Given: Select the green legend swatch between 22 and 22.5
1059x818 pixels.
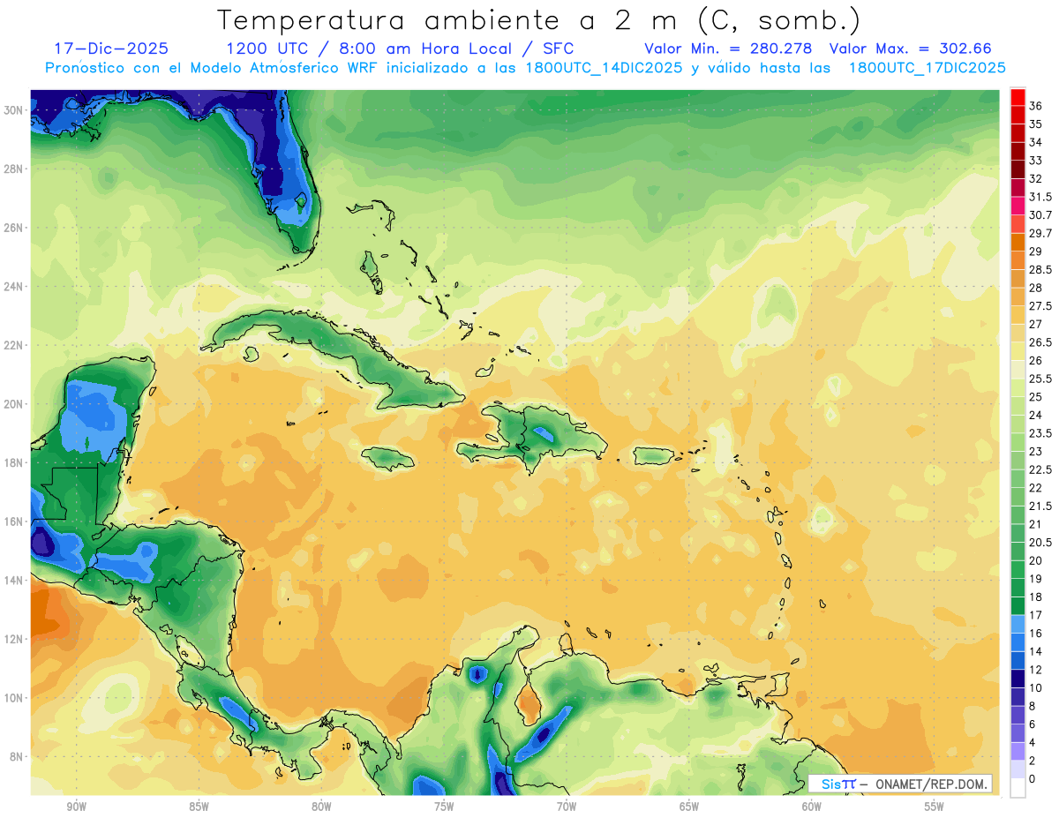Looking at the screenshot, I should [1018, 478].
